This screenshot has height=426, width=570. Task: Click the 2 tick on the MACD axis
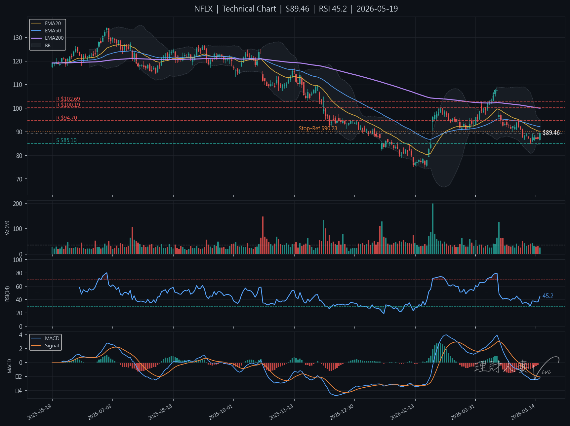(x=21, y=349)
